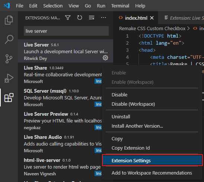Image resolution: width=204 pixels, height=182 pixels.
Task: Switch to the index.html editor tab
Action: pos(136,18)
